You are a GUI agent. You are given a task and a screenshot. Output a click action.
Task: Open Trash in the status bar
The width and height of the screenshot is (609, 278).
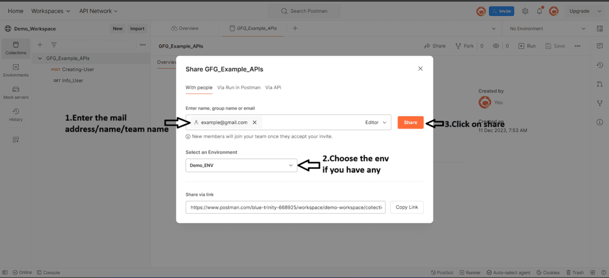(x=575, y=272)
